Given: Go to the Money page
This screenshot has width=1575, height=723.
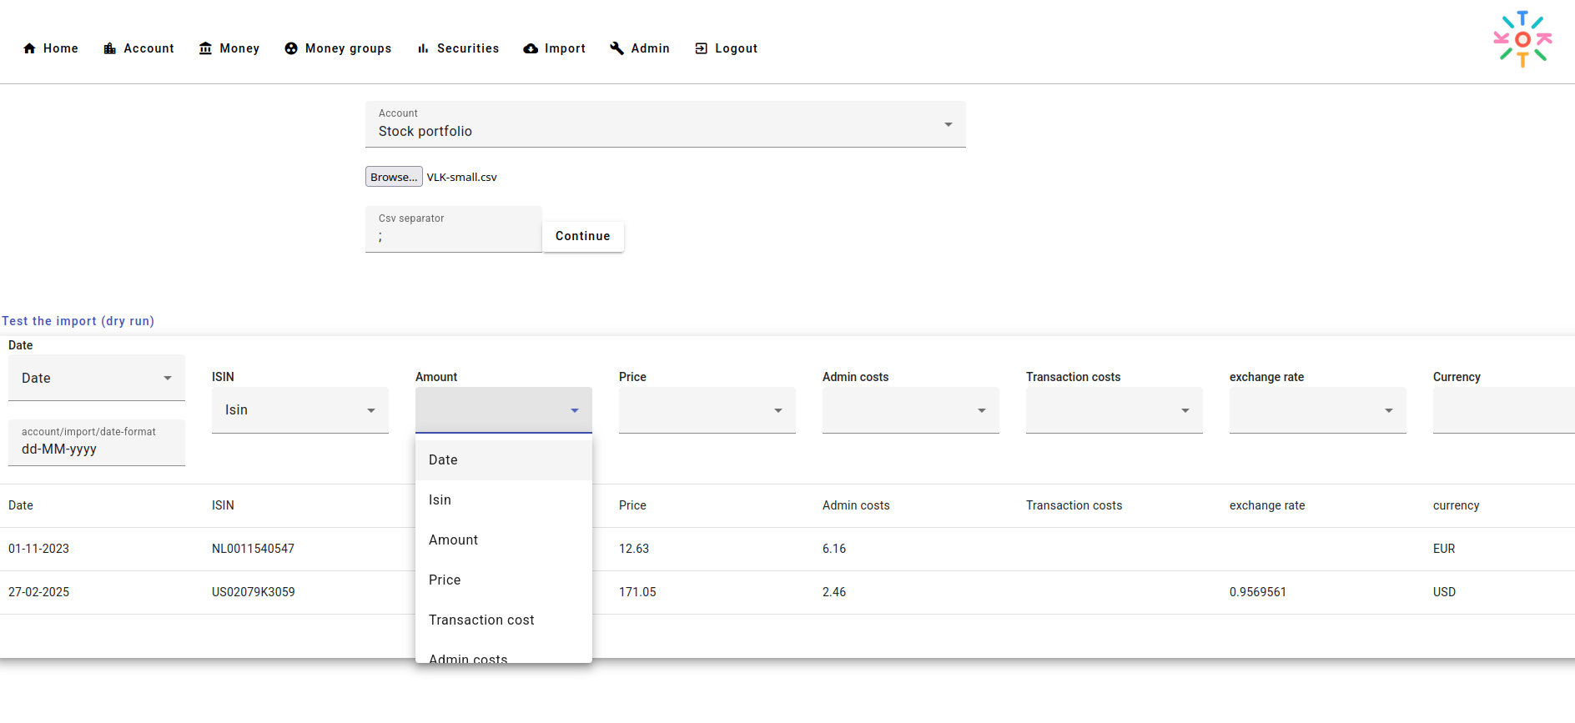Looking at the screenshot, I should tap(229, 48).
